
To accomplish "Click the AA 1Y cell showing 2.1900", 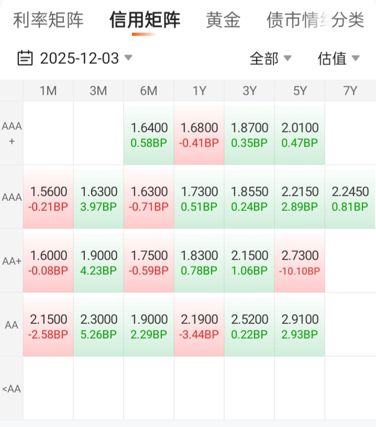I will [199, 325].
